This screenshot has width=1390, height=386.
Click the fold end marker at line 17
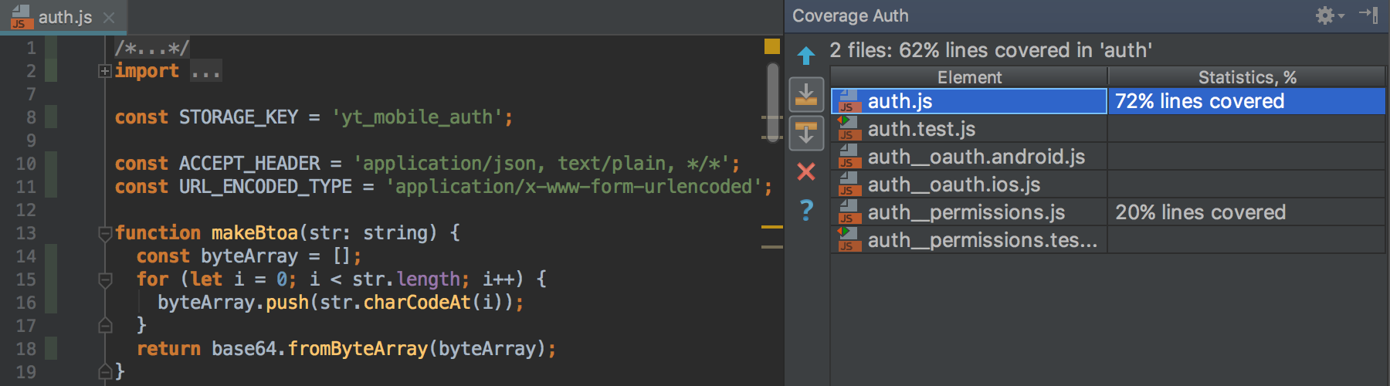coord(105,326)
